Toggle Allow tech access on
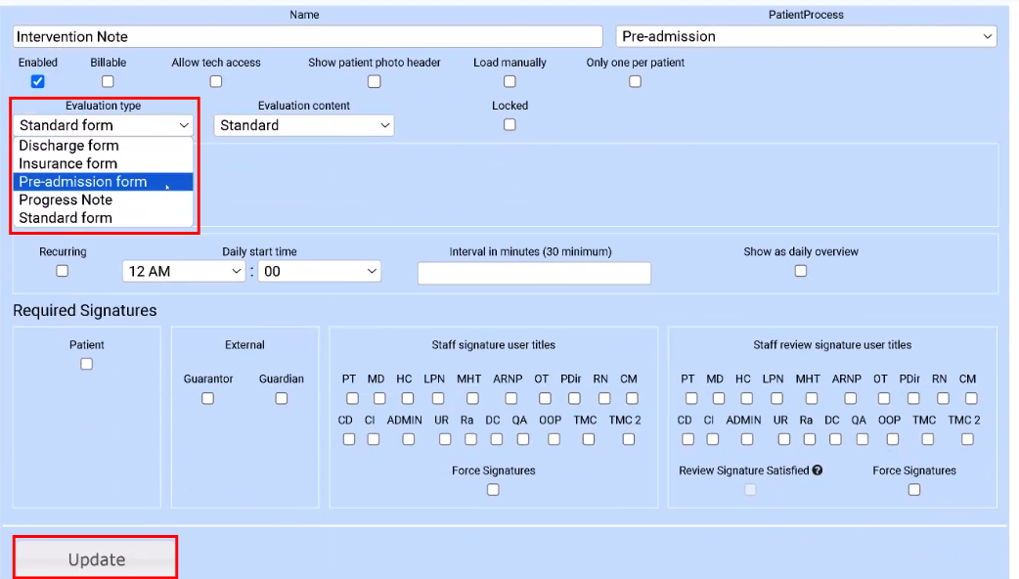This screenshot has height=579, width=1019. tap(215, 81)
